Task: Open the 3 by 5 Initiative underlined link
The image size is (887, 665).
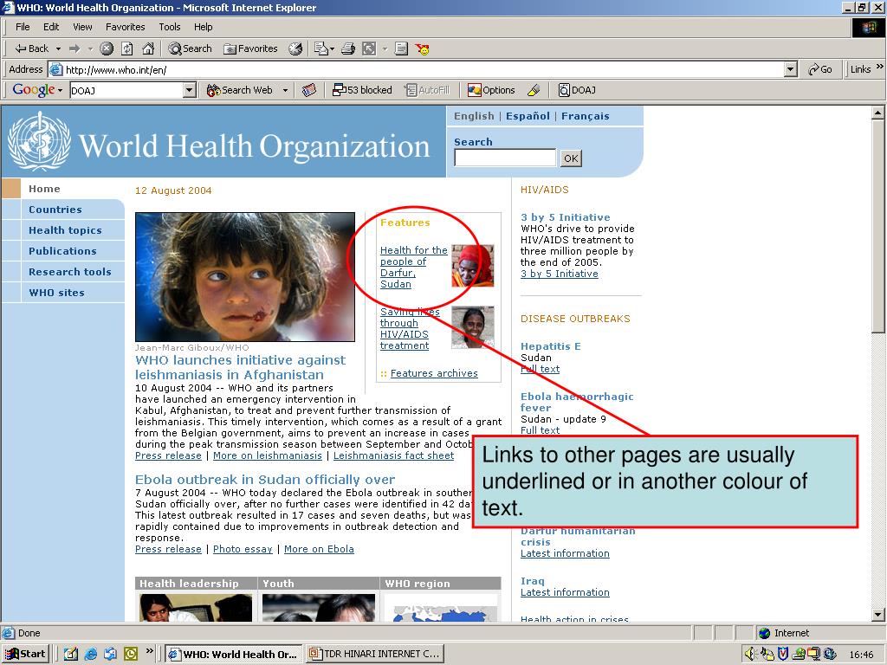Action: coord(559,274)
